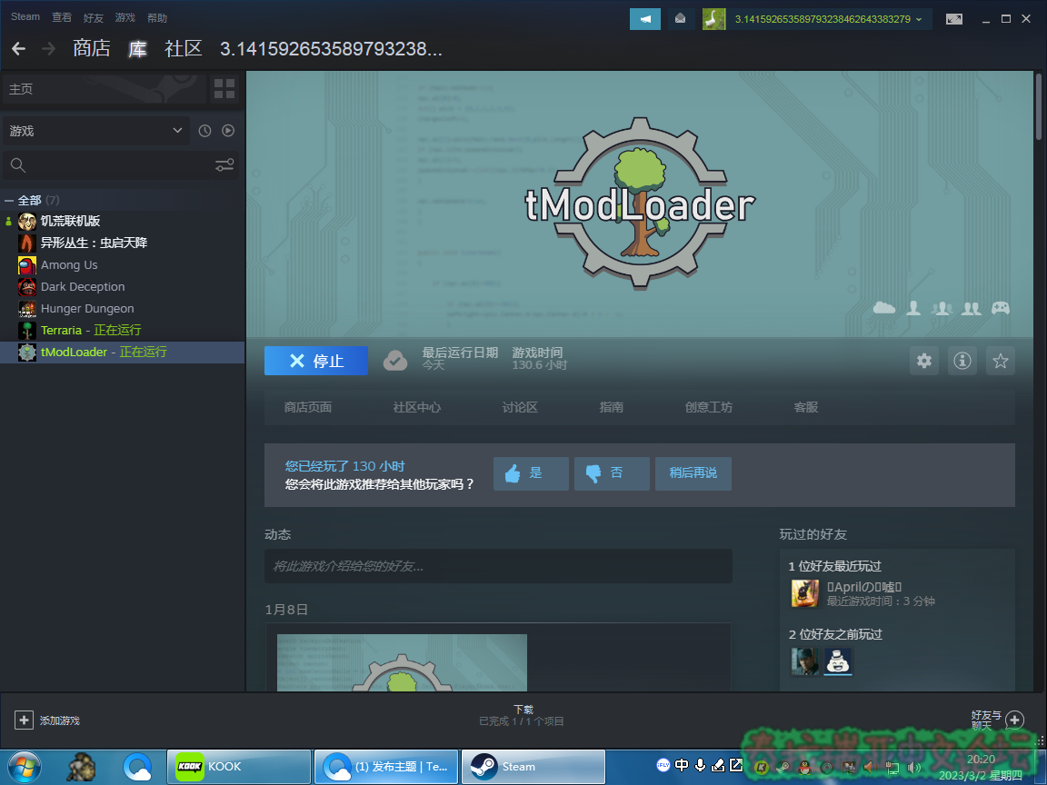Click the library search field
1047x785 pixels.
[x=120, y=164]
